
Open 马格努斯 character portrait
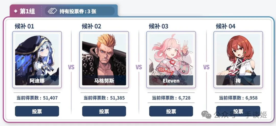pos(104,60)
